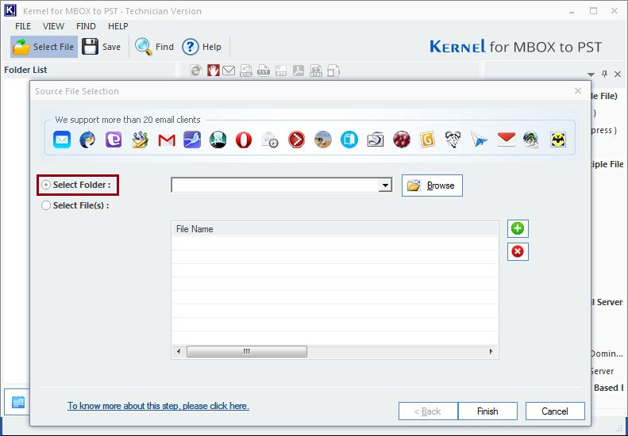Open Help from the question mark icon
The image size is (628, 436).
click(191, 47)
